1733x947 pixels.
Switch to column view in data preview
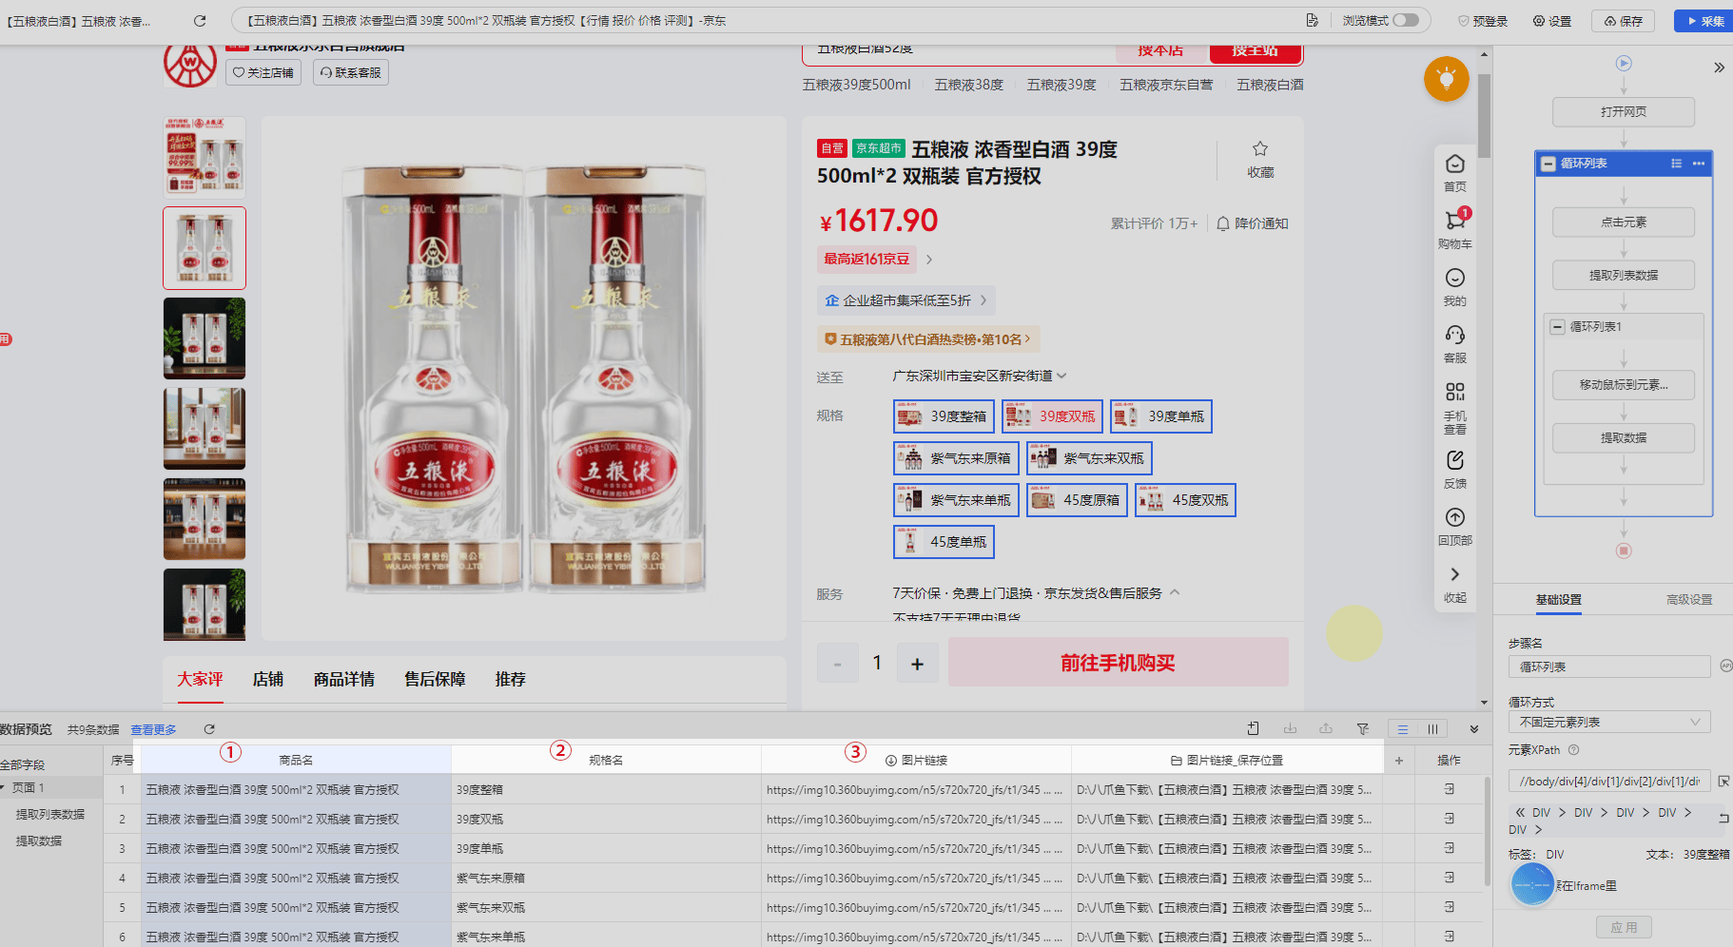click(1432, 729)
